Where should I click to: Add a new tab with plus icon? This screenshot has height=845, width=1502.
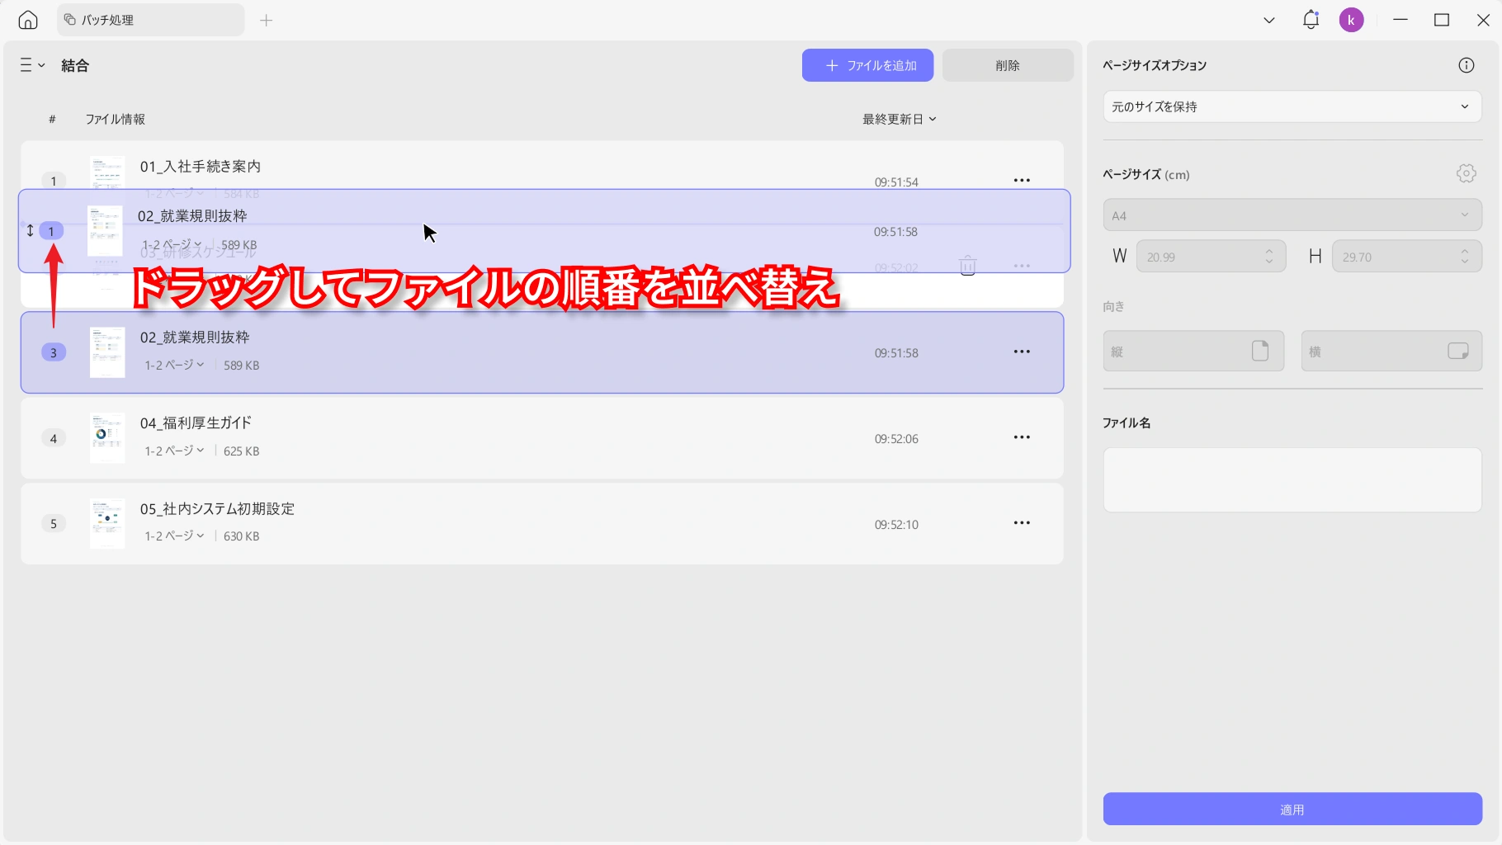266,20
